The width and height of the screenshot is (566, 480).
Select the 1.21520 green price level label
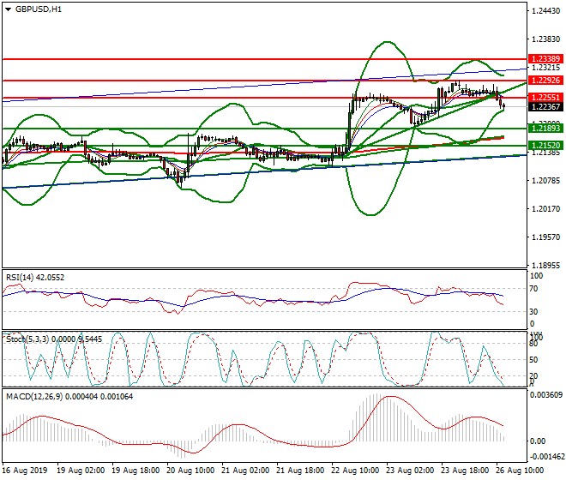pos(545,146)
